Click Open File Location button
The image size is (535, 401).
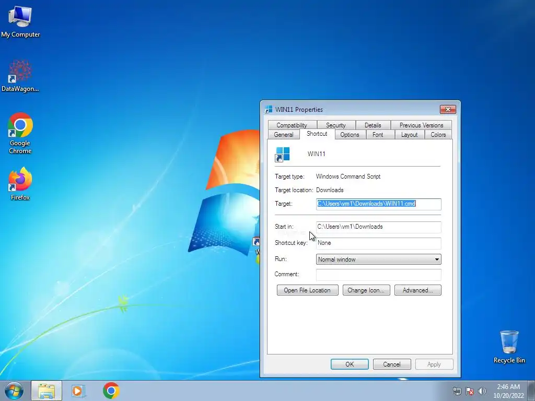click(x=307, y=290)
